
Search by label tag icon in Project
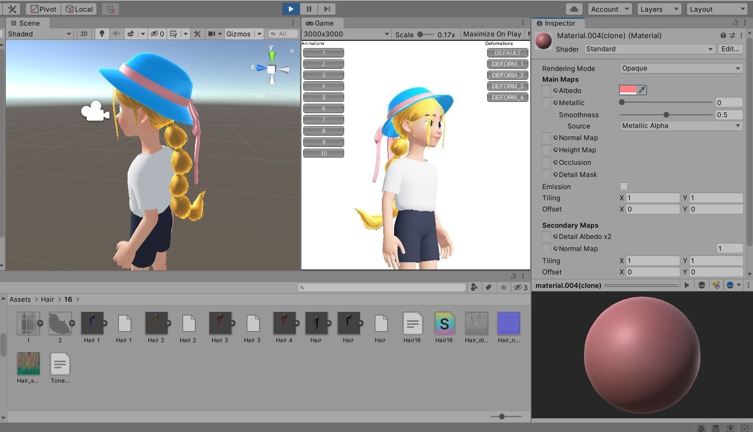click(488, 287)
